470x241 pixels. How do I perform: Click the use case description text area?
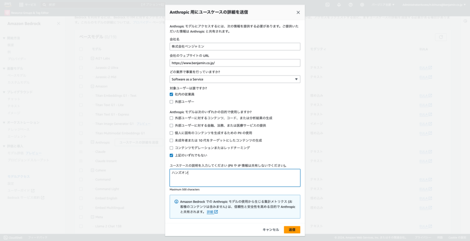pos(235,178)
